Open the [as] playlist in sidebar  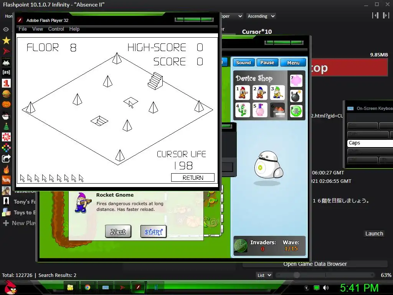(6, 72)
